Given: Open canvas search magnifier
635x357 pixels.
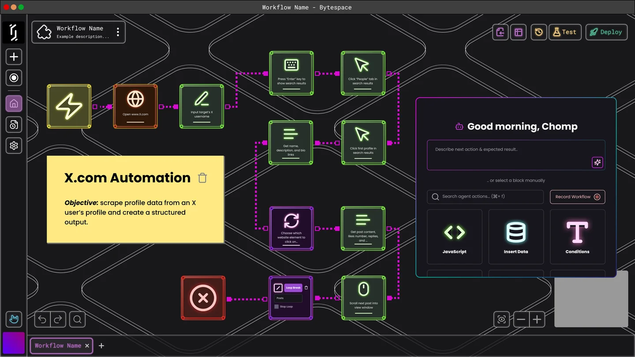Looking at the screenshot, I should point(77,320).
